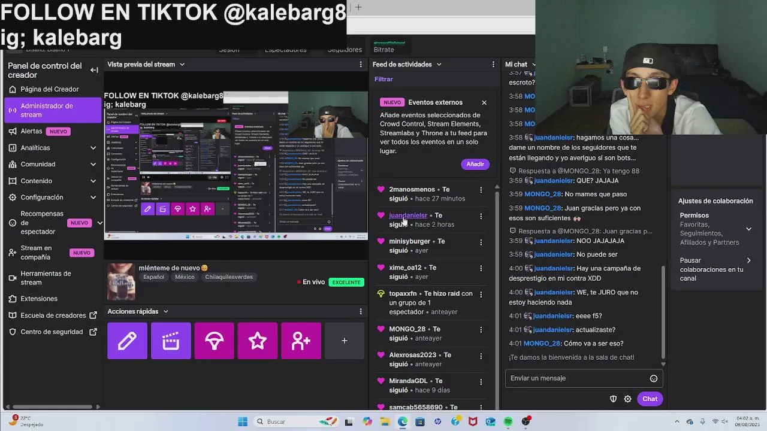
Task: Click the create clip quick action
Action: (x=171, y=341)
